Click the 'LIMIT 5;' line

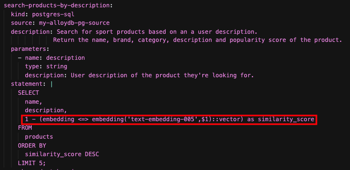pos(31,163)
